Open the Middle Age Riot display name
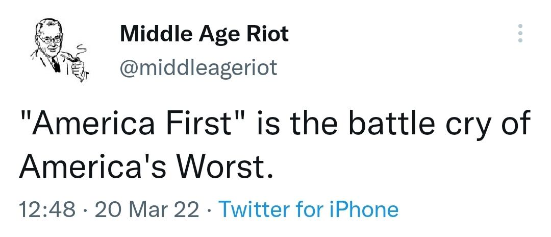Viewport: 551px width, 237px height. (x=204, y=35)
